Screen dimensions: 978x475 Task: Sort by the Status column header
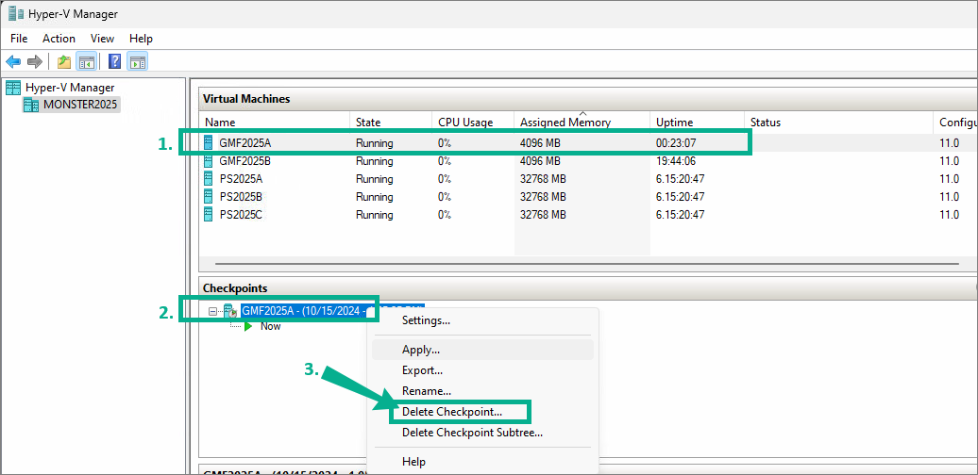pyautogui.click(x=839, y=123)
